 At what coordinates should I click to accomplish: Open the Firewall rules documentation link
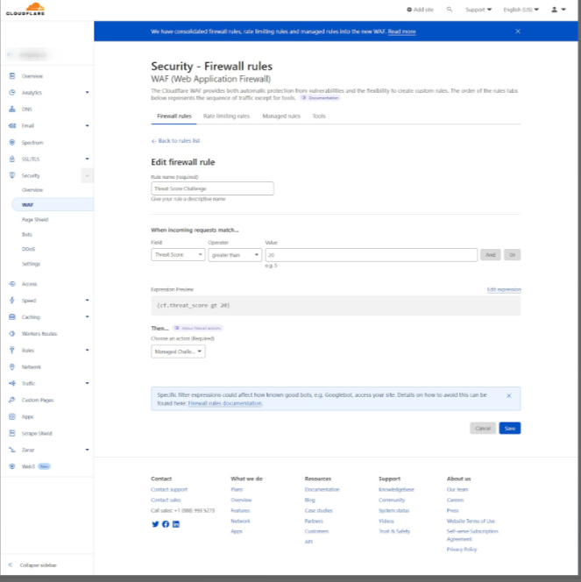pyautogui.click(x=225, y=403)
